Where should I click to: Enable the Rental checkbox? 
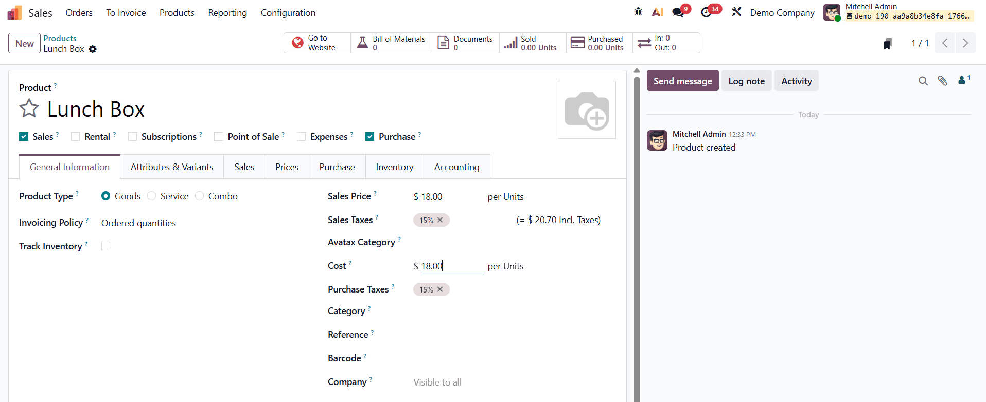point(76,136)
